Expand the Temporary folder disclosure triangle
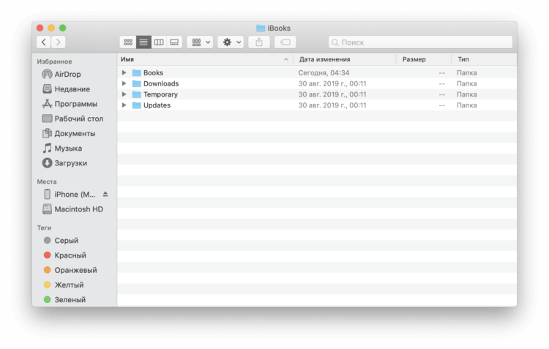Image resolution: width=549 pixels, height=349 pixels. (x=124, y=94)
